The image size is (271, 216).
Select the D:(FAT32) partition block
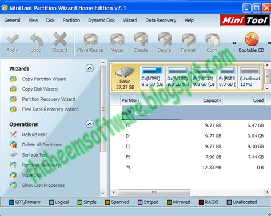coord(178,78)
